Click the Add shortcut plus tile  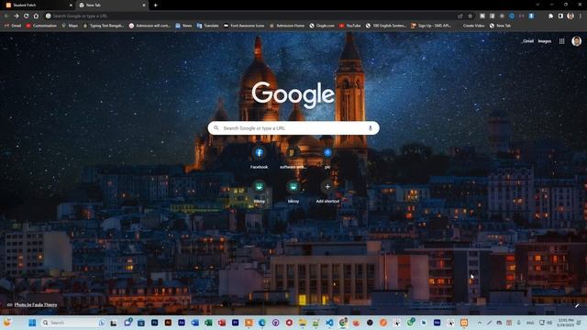click(x=327, y=192)
